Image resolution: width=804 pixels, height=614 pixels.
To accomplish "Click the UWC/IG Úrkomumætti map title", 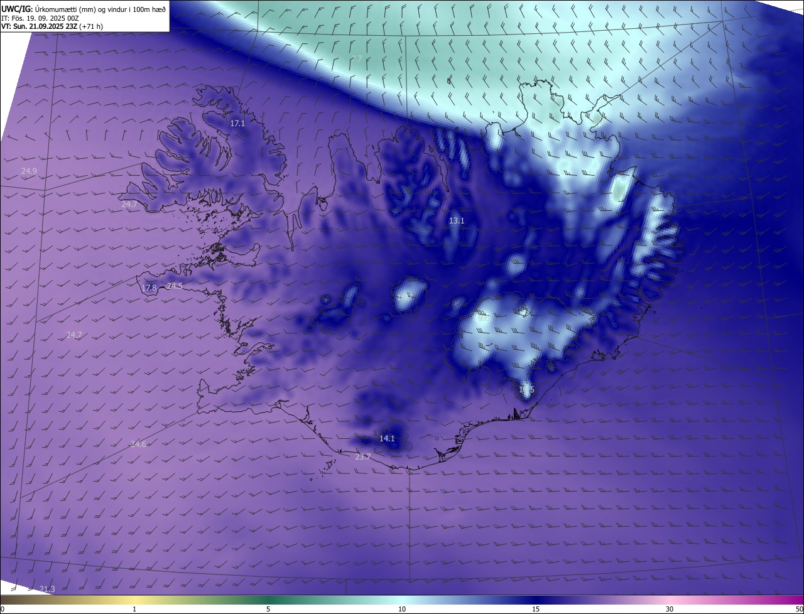I will [84, 8].
